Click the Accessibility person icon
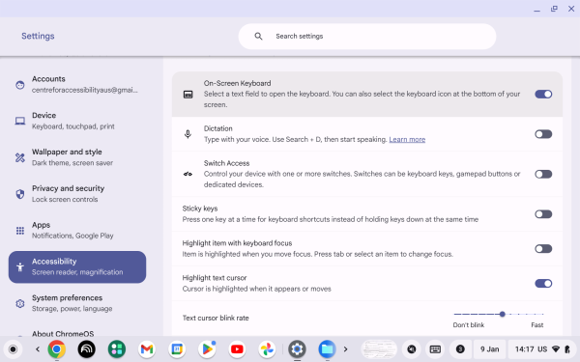This screenshot has height=362, width=580. tap(20, 267)
